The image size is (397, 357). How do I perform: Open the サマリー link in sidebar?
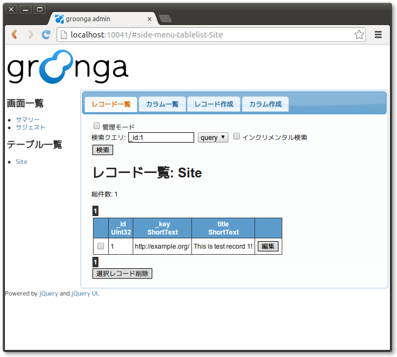(28, 119)
